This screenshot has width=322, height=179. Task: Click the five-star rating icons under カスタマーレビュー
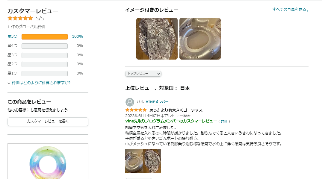pos(20,18)
